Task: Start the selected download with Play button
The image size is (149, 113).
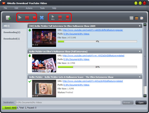Action: pos(20,18)
